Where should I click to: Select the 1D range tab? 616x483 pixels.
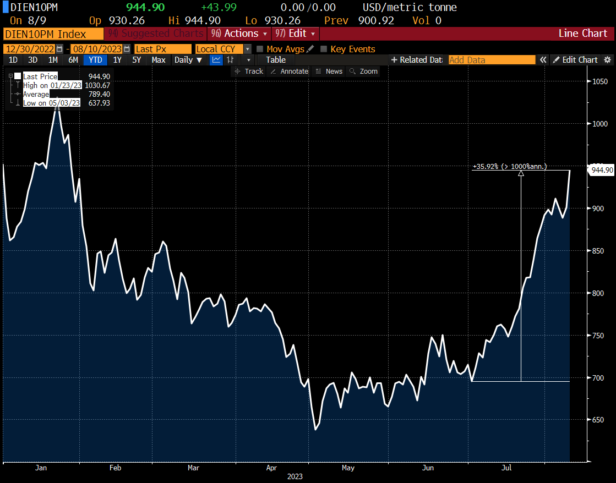13,60
